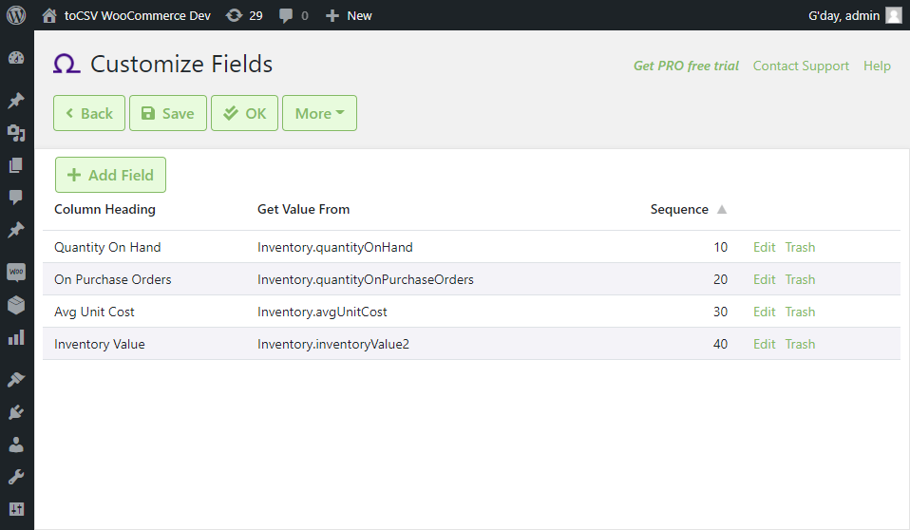Open the Tools wrench sidebar icon

click(16, 477)
